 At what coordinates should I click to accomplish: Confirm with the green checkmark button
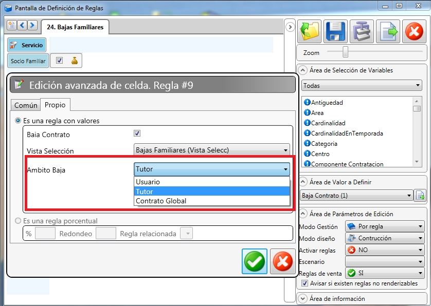[255, 261]
